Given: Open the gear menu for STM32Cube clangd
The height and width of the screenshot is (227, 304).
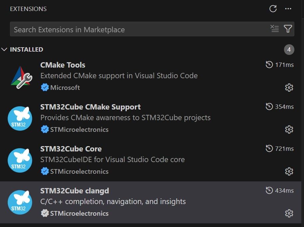Looking at the screenshot, I should click(x=289, y=213).
